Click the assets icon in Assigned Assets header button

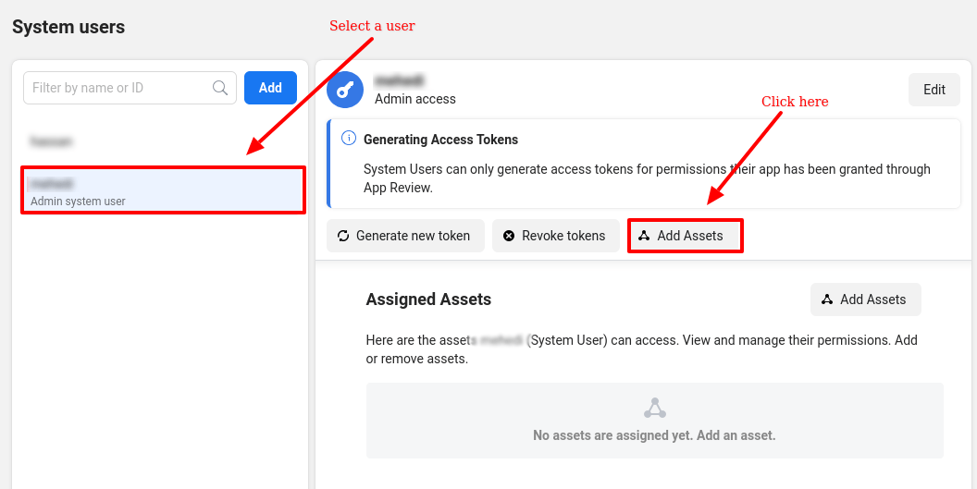[x=827, y=300]
